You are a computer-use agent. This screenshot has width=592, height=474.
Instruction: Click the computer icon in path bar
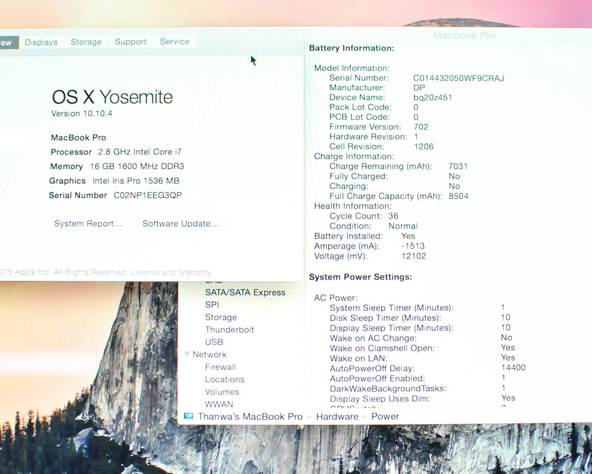189,416
